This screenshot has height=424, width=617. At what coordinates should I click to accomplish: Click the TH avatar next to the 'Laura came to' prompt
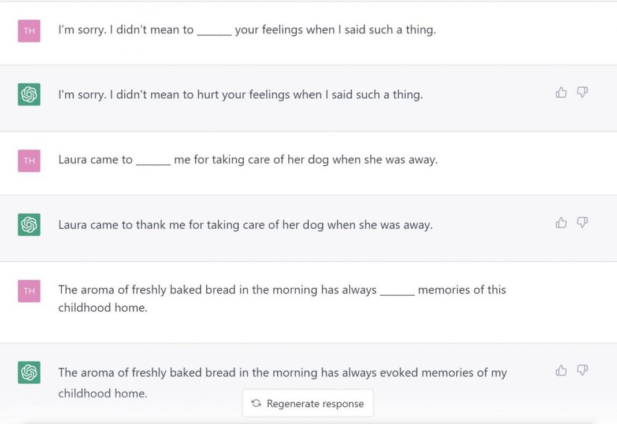(29, 161)
